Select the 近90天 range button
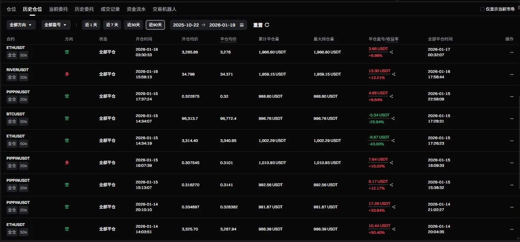520x242 pixels. pyautogui.click(x=155, y=25)
